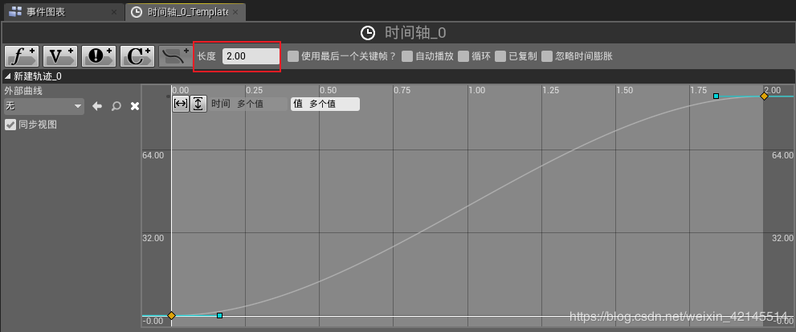
Task: Enable 忽略时间膨胀 checkbox
Action: click(x=547, y=56)
